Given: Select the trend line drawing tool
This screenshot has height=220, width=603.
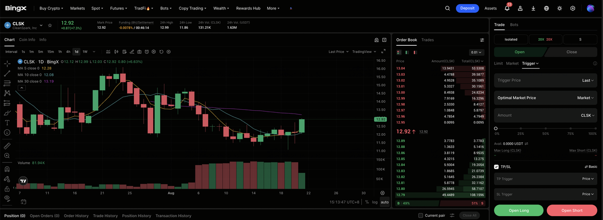Looking at the screenshot, I should [x=7, y=73].
